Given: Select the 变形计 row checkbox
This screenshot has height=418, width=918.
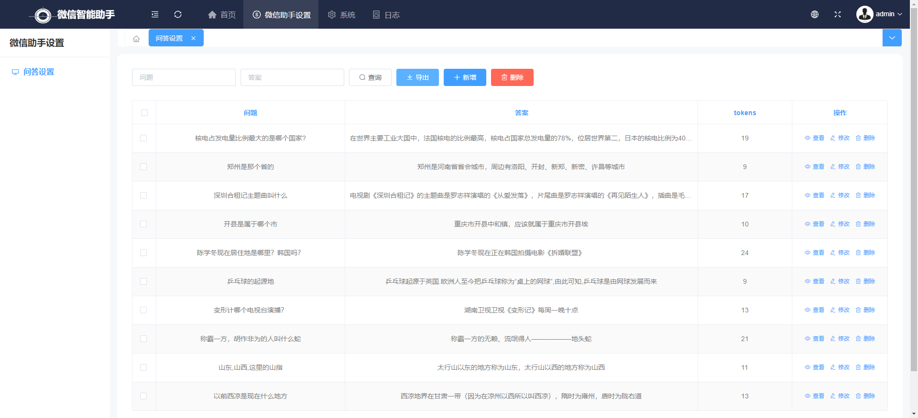Looking at the screenshot, I should coord(143,310).
